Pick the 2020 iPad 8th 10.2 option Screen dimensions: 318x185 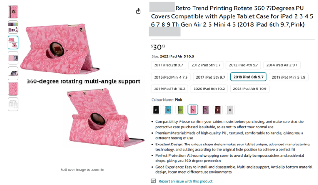209,89
